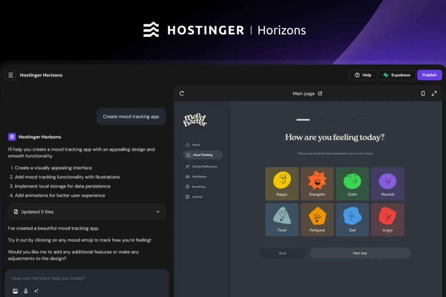Select the Angry mood card
The width and height of the screenshot is (446, 297).
pyautogui.click(x=388, y=219)
